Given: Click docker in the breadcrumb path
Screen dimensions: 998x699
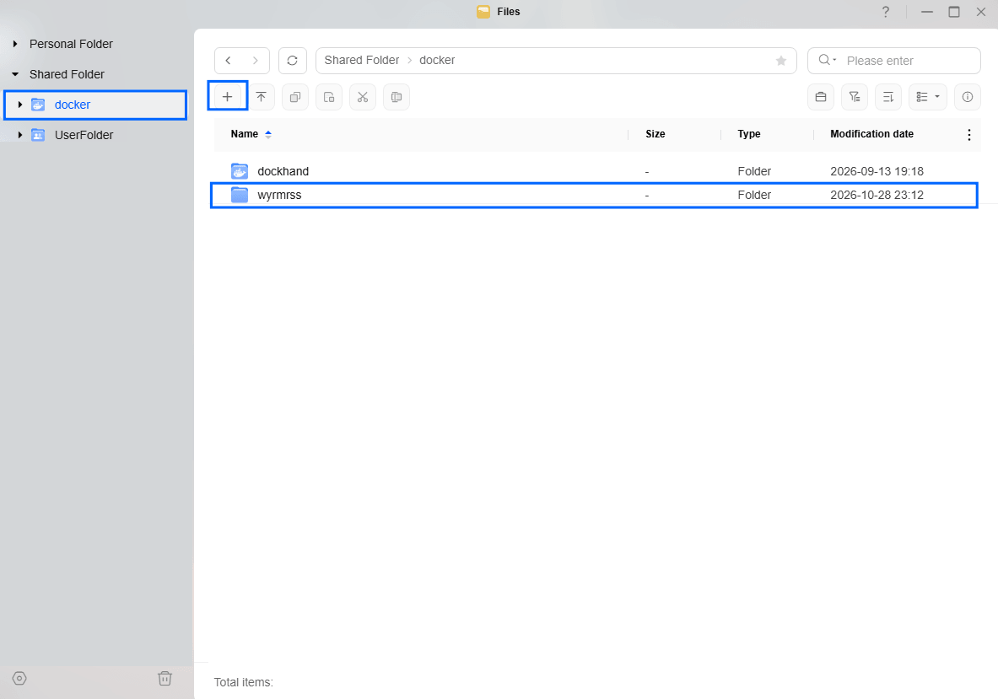Looking at the screenshot, I should click(x=437, y=60).
